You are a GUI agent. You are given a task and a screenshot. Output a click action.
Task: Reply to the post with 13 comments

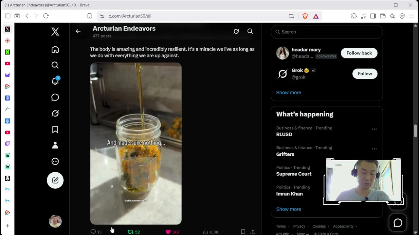pos(96,232)
